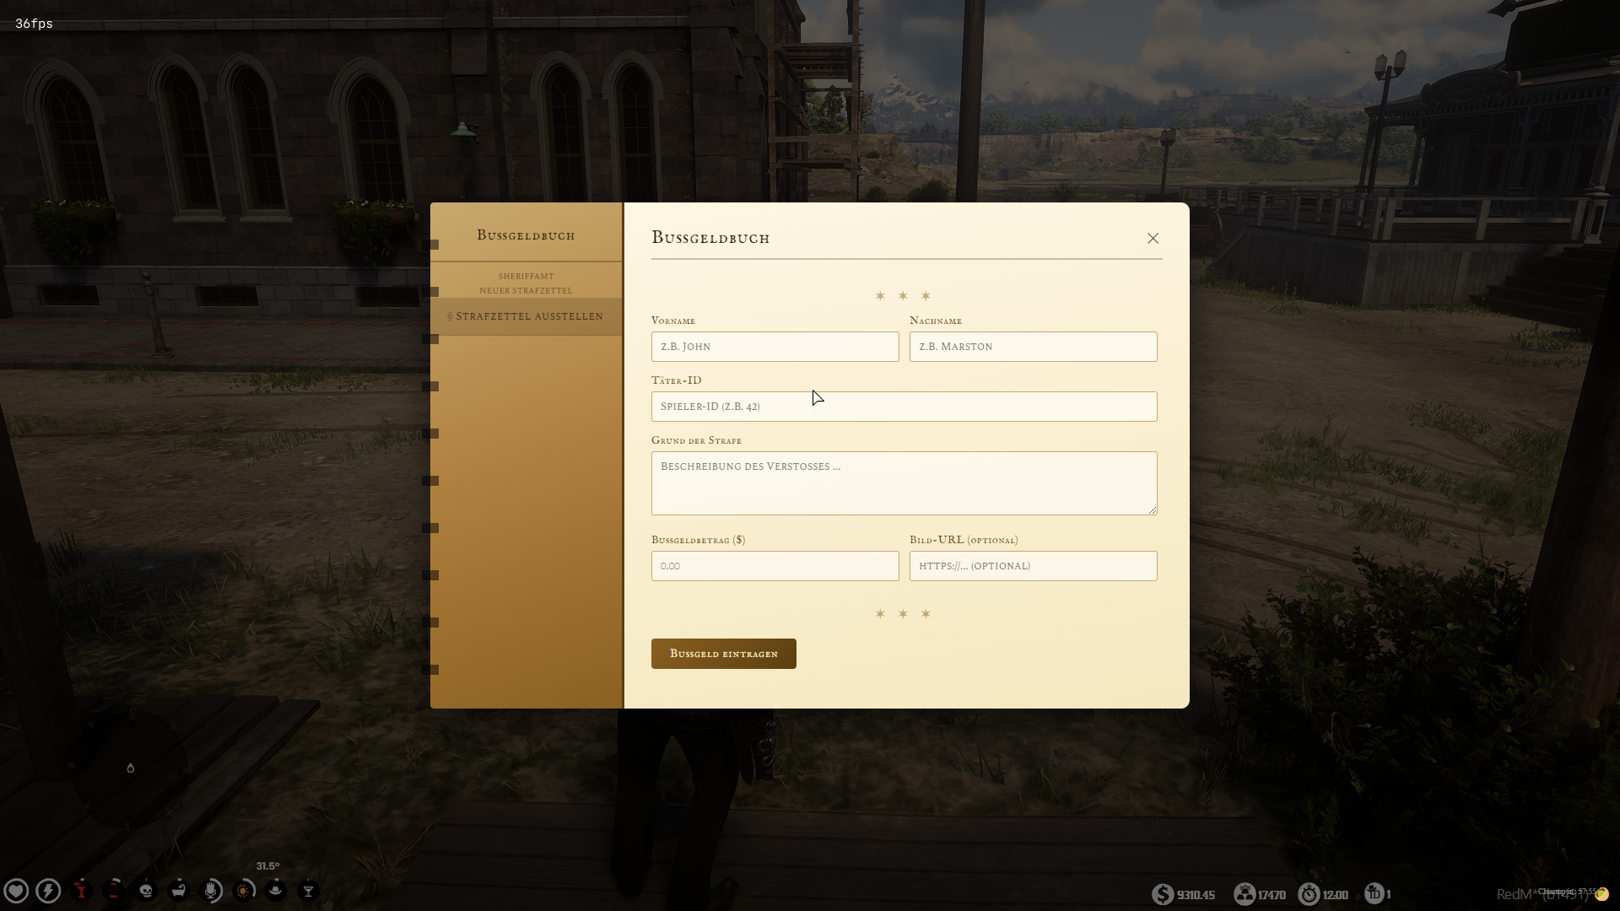Image resolution: width=1620 pixels, height=911 pixels.
Task: Click the Nachname input field
Action: click(x=1033, y=347)
